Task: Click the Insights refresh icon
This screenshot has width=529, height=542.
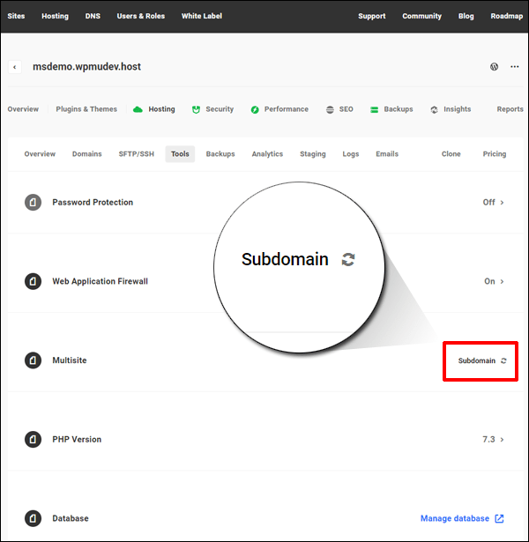Action: click(435, 109)
